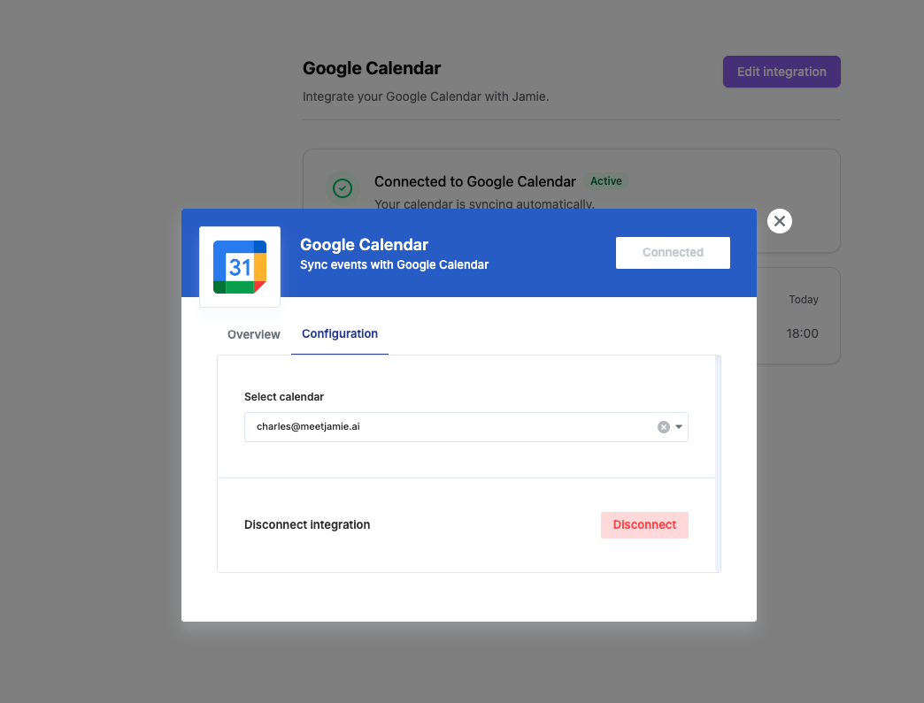Screen dimensions: 924x703
Task: Clear the selected calendar with x icon
Action: pyautogui.click(x=664, y=427)
